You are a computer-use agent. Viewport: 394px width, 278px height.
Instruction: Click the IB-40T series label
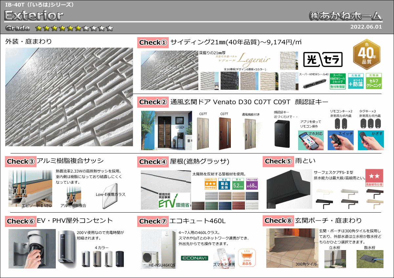tap(40, 5)
